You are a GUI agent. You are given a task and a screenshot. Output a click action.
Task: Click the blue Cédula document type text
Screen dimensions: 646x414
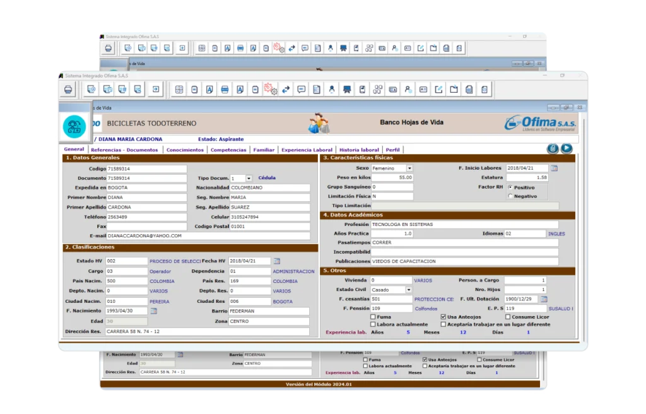(267, 178)
